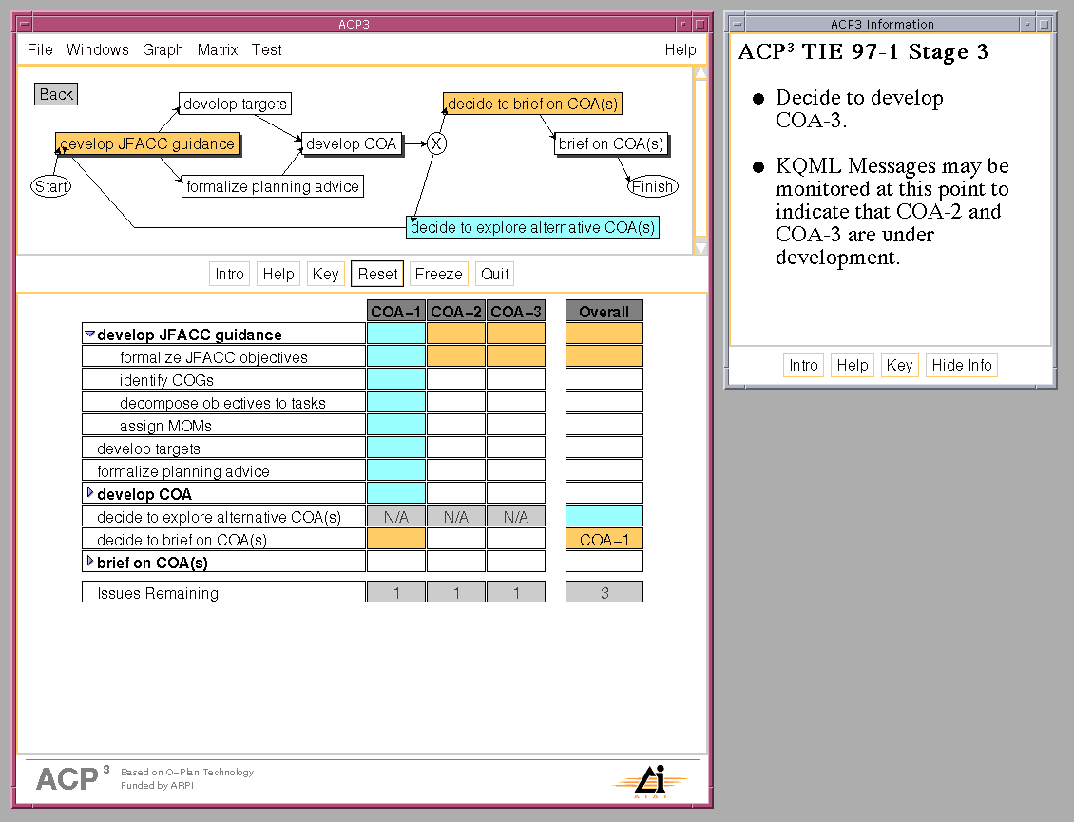Click the graph pane scroll-up arrow

pyautogui.click(x=700, y=72)
